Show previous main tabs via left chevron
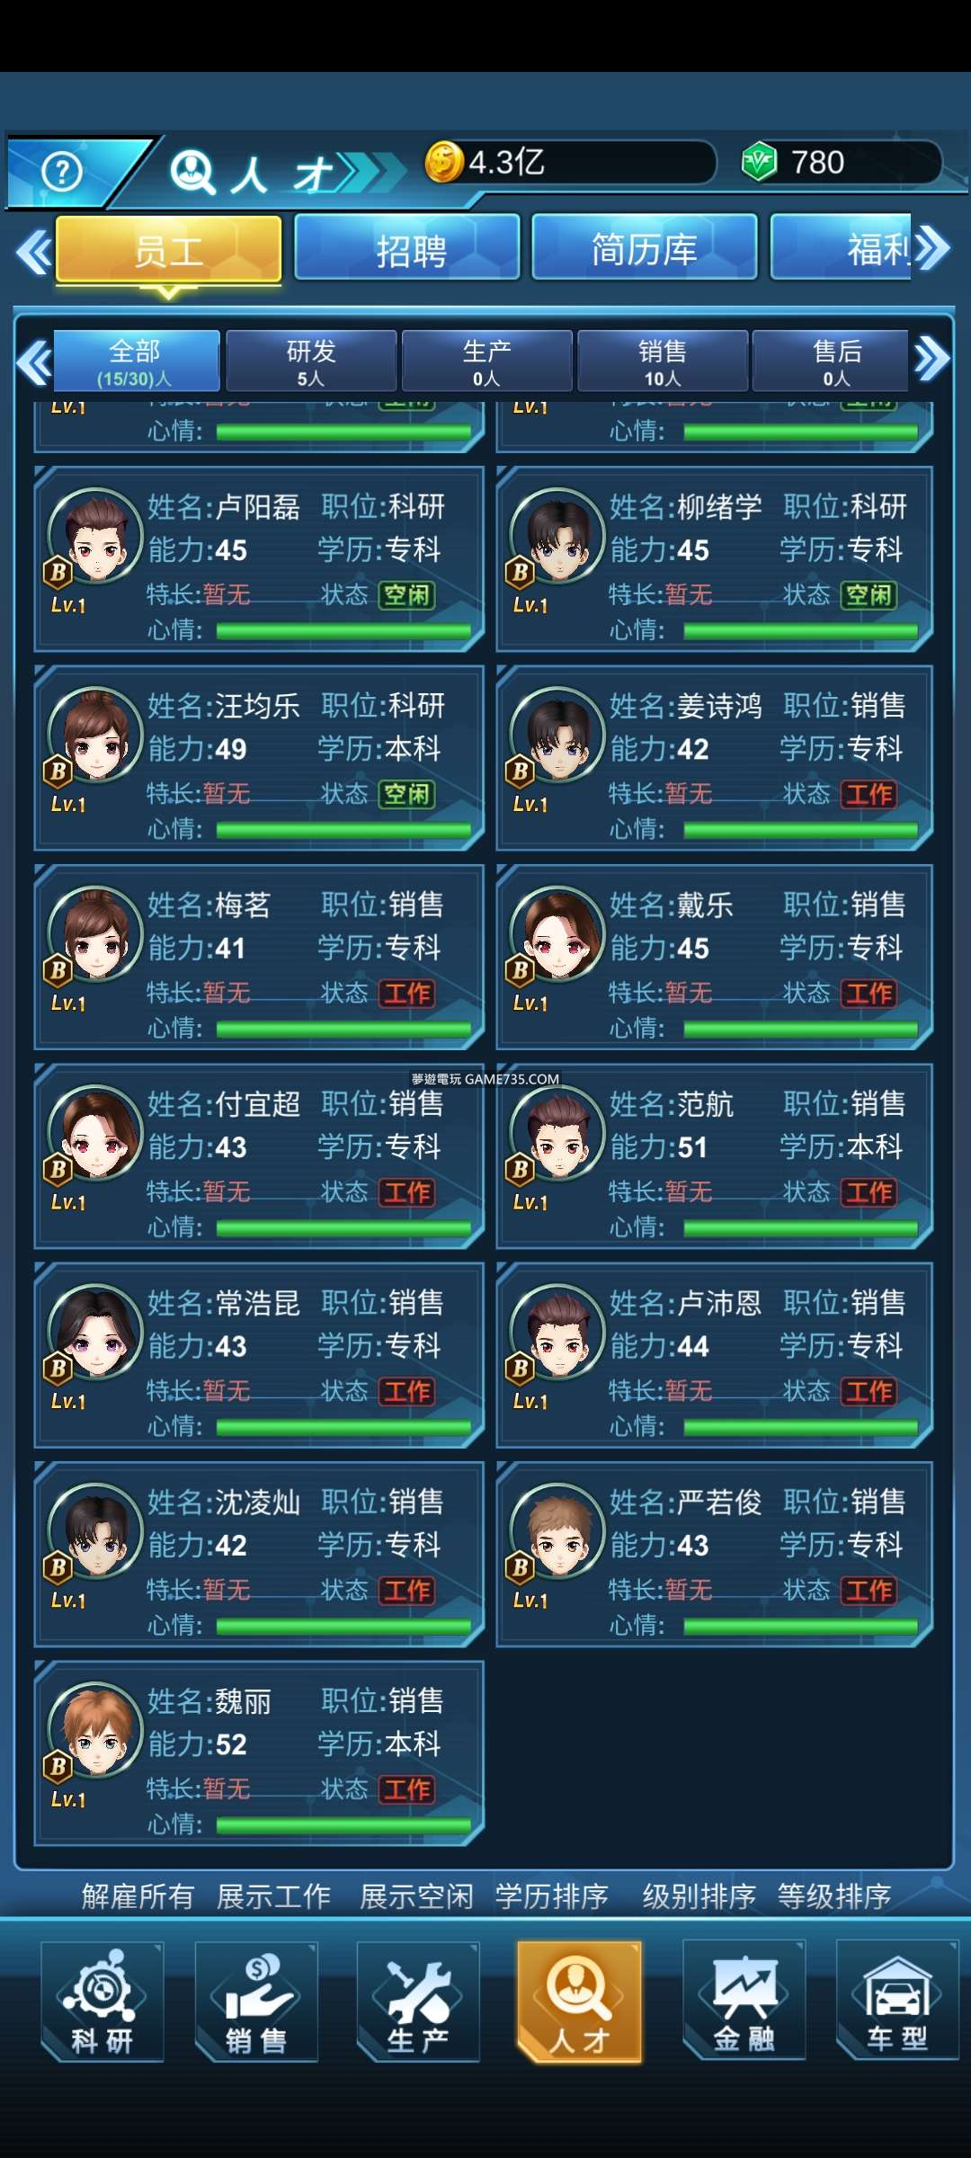The width and height of the screenshot is (971, 2158). tap(34, 252)
